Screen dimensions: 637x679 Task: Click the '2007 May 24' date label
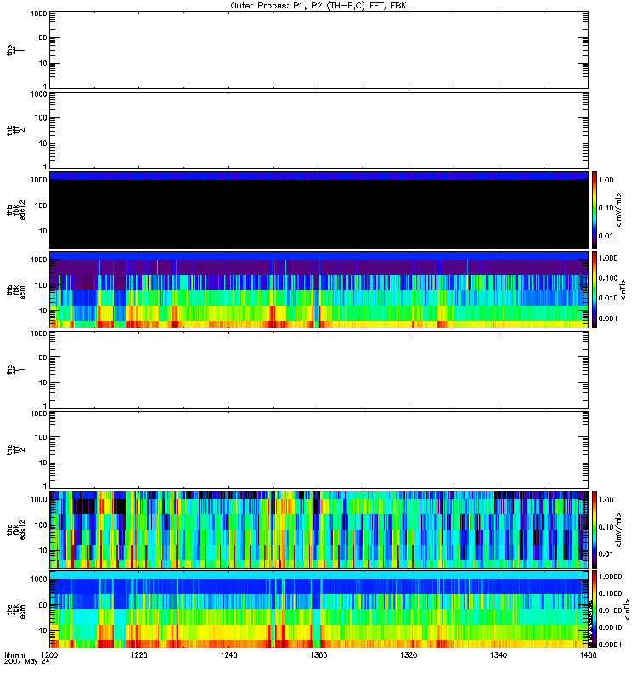tap(24, 663)
